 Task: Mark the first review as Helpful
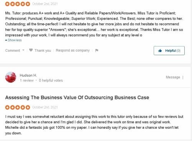[x=169, y=51]
